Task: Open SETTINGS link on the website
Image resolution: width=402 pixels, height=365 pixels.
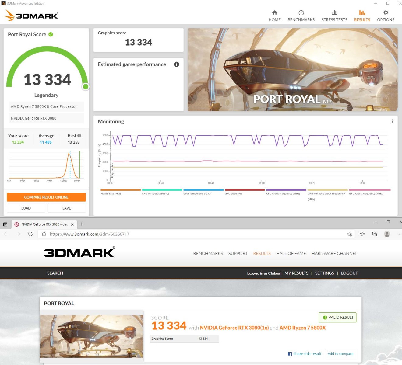Action: click(x=324, y=273)
